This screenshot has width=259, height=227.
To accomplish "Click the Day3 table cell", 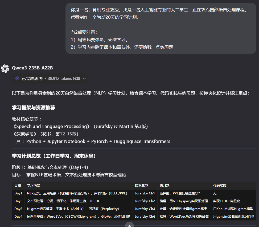I will (x=18, y=209).
